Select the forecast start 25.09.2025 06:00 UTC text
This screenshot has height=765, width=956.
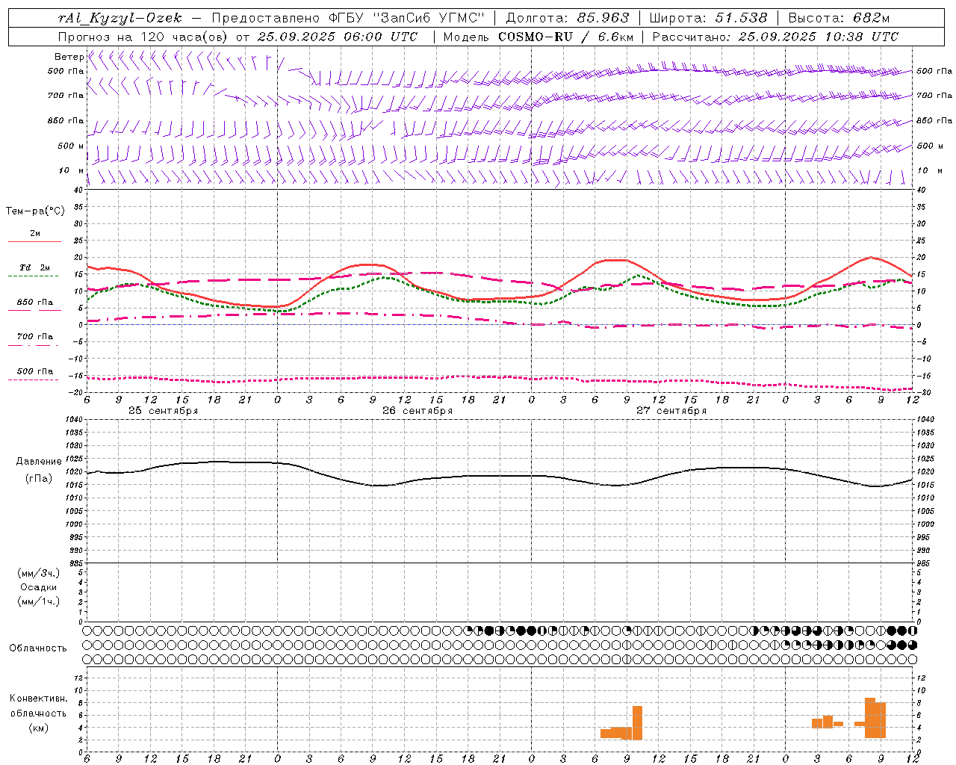[x=338, y=37]
